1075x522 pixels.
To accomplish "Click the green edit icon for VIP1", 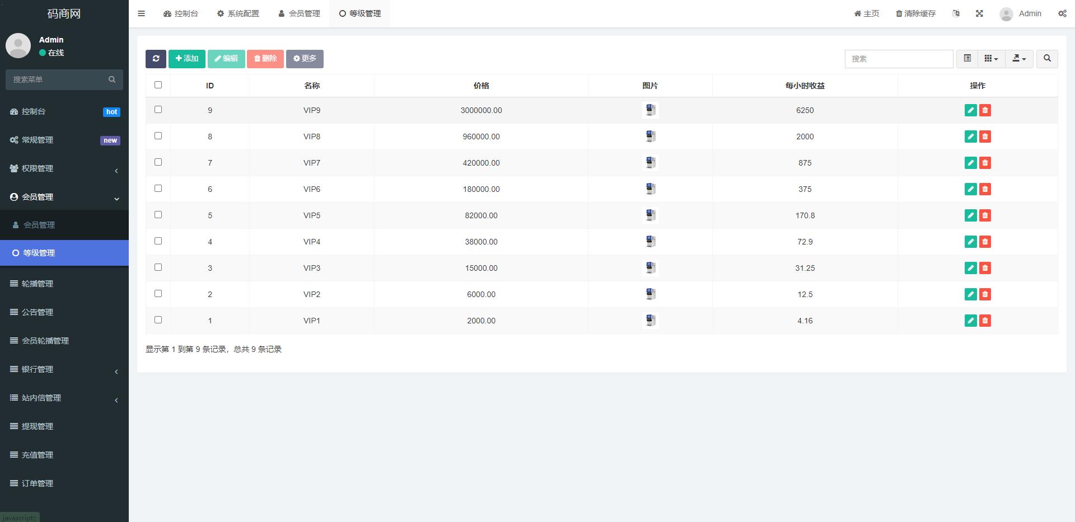I will [x=970, y=321].
